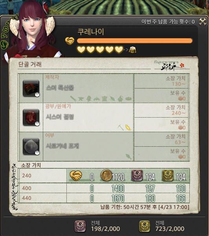
Task: Click the carpenter saw class icon
Action: pyautogui.click(x=73, y=99)
